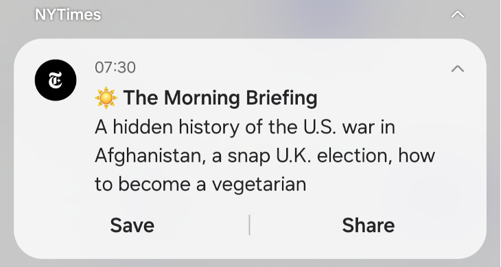Tap the words to become in the last line
The height and width of the screenshot is (267, 501).
tap(143, 184)
